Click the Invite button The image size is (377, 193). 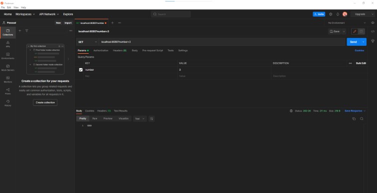(319, 14)
